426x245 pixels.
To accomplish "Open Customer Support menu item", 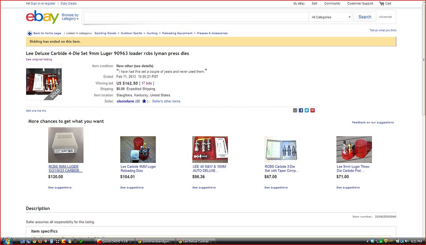I will tap(360, 3).
